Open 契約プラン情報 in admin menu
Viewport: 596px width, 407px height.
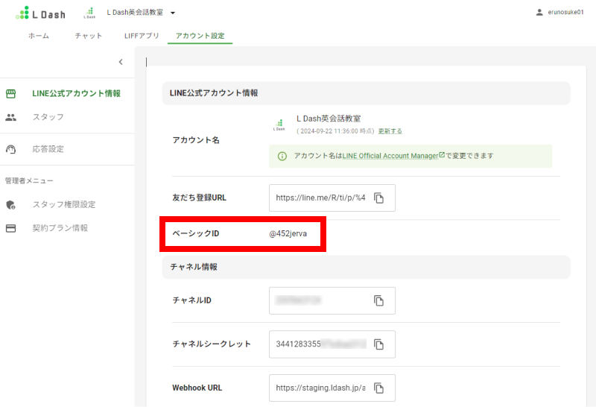click(60, 228)
